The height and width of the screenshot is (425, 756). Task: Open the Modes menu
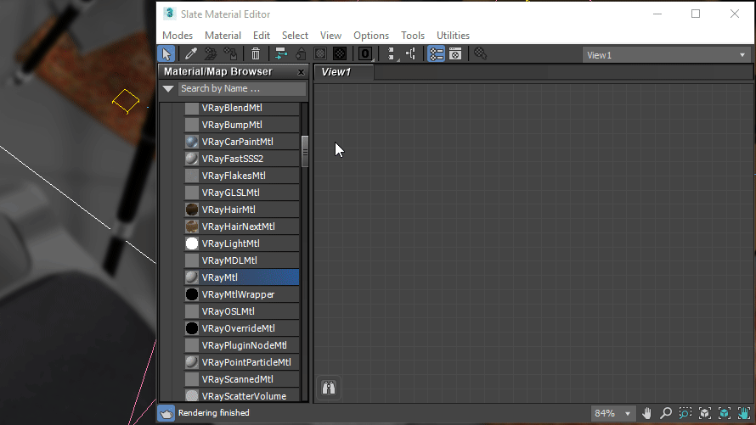pyautogui.click(x=178, y=36)
